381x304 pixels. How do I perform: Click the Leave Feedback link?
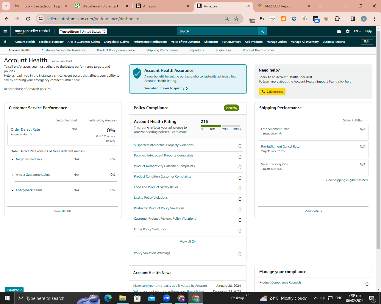point(62,61)
